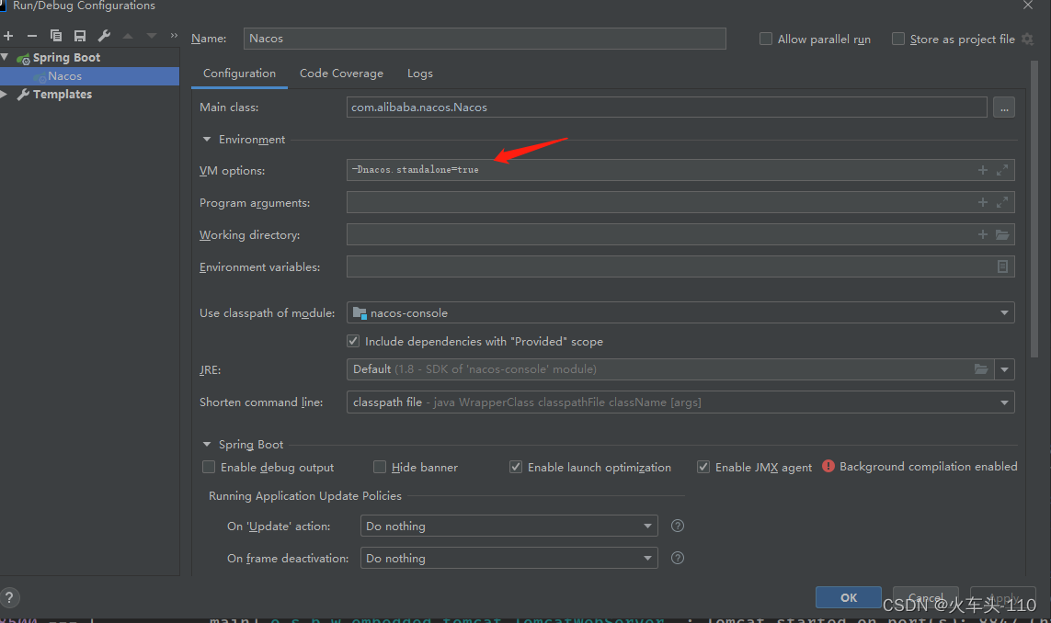Click the Cancel button
This screenshot has width=1051, height=623.
(x=926, y=597)
